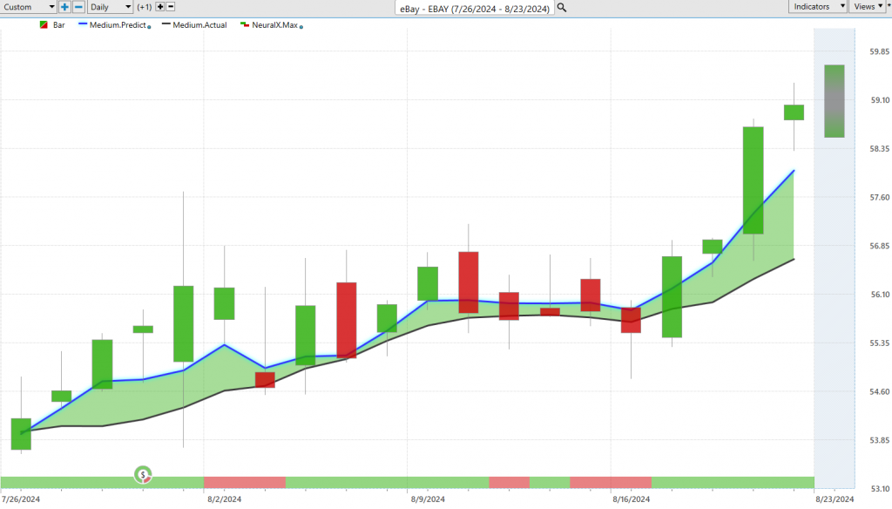Click the first red NeuralX strip segment near 8/2/2024
This screenshot has height=509, width=892.
(x=245, y=483)
